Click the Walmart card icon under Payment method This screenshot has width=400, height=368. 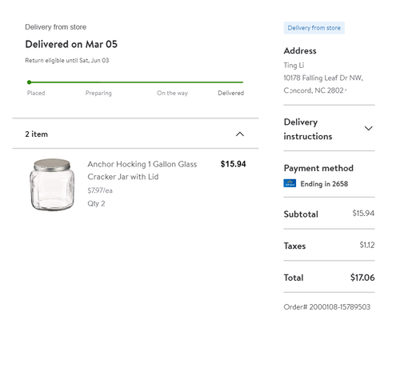[x=290, y=183]
